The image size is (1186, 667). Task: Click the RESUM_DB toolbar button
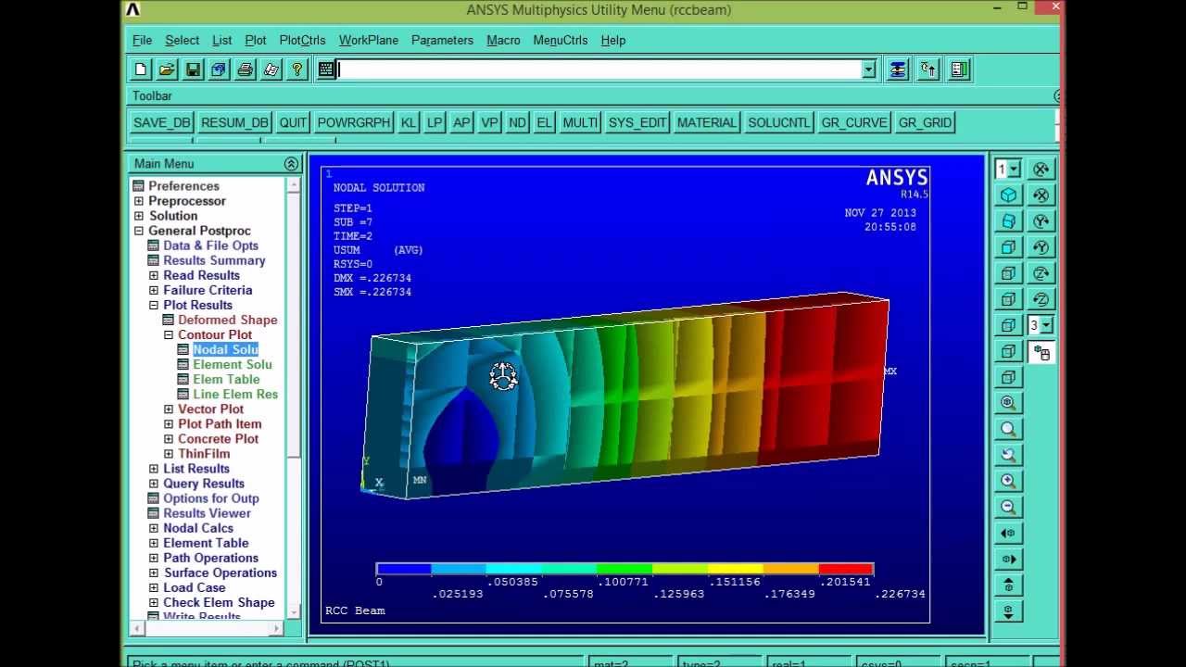tap(234, 122)
